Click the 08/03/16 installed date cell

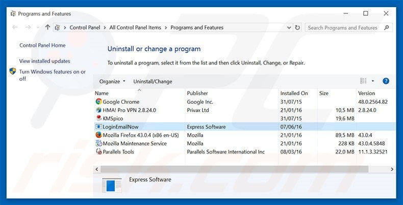[291, 152]
